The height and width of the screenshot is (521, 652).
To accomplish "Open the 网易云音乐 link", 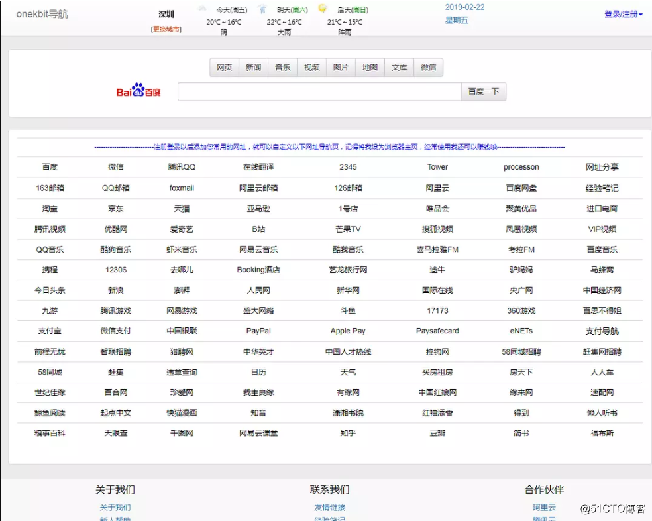I will (x=258, y=249).
